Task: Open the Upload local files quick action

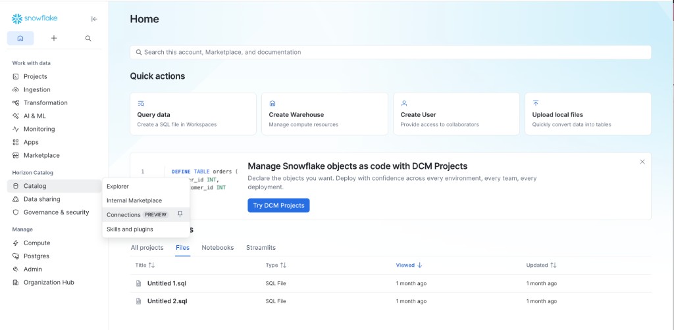Action: click(x=588, y=114)
